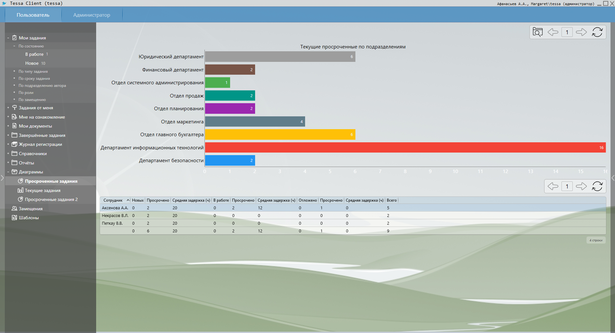Screen dimensions: 615x333
Task: Expand the По типу задания group
Action: (14, 71)
